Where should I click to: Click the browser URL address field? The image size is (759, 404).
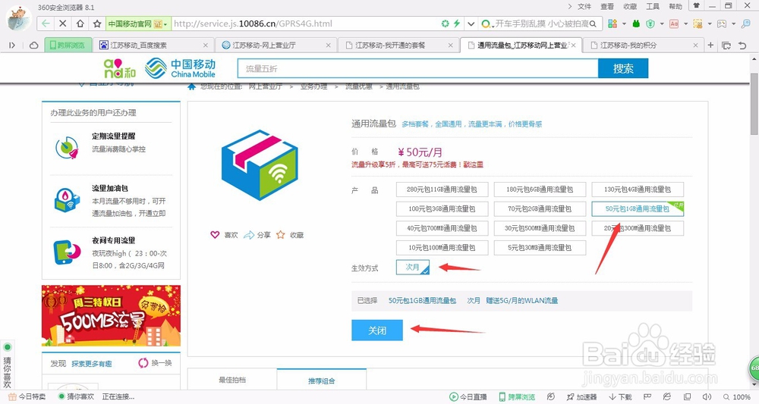point(305,23)
